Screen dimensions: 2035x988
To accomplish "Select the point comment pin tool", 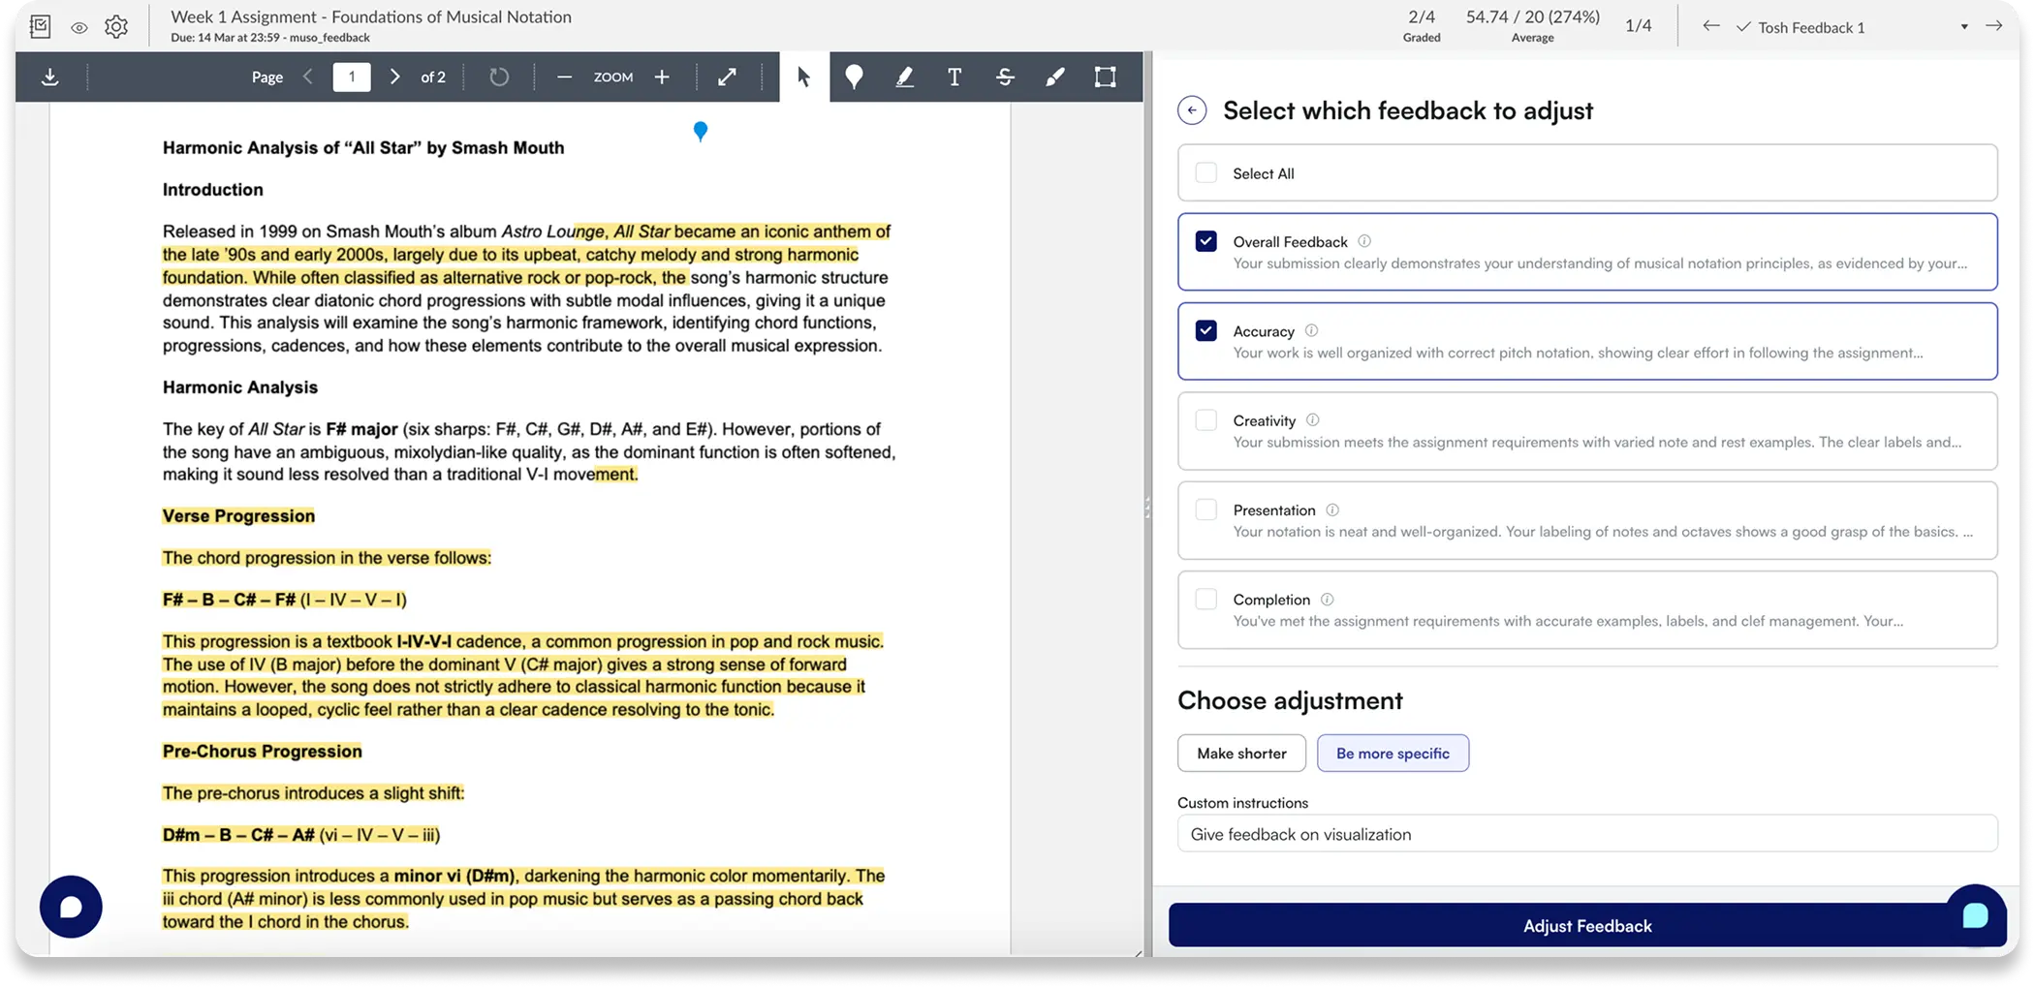I will point(854,77).
